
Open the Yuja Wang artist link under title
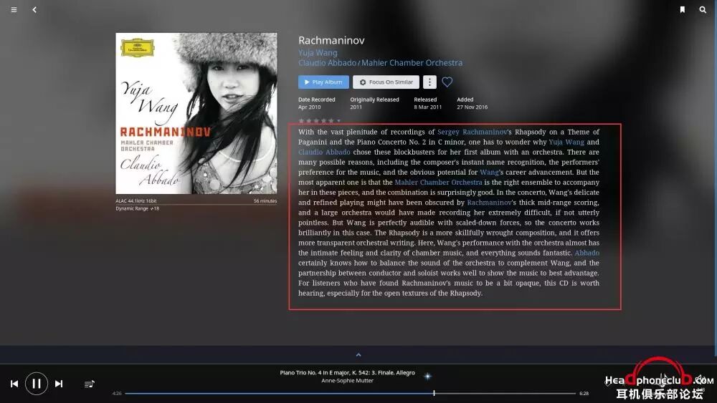(x=318, y=53)
